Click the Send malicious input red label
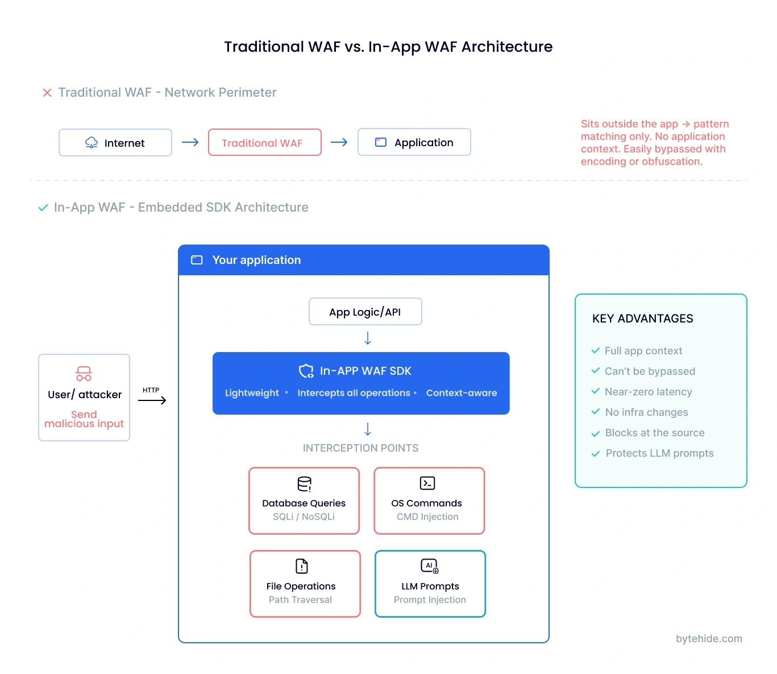The image size is (777, 674). 84,419
